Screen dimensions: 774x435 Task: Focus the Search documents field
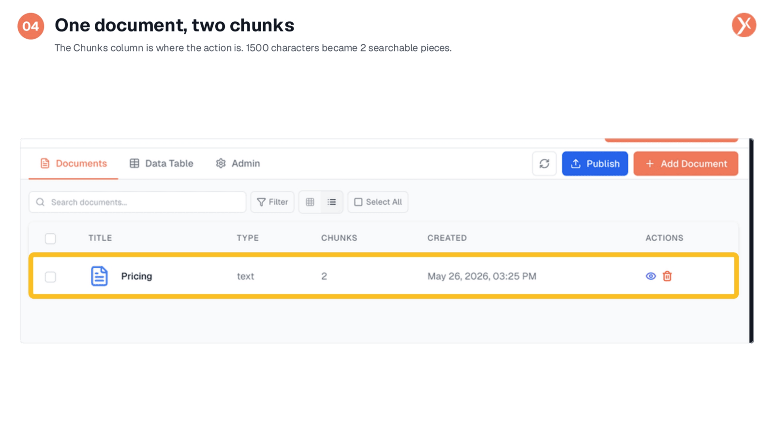(137, 202)
